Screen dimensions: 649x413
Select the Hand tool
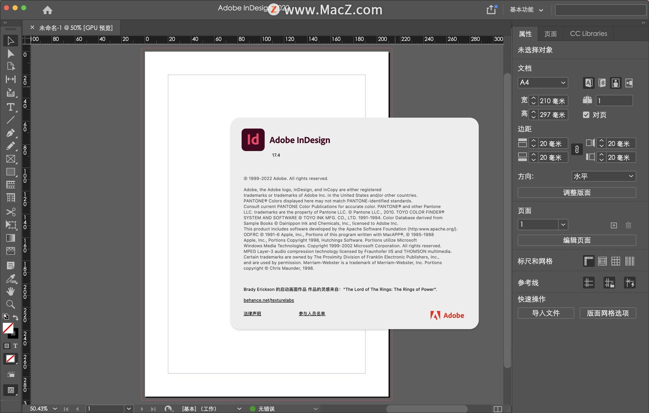(x=10, y=291)
